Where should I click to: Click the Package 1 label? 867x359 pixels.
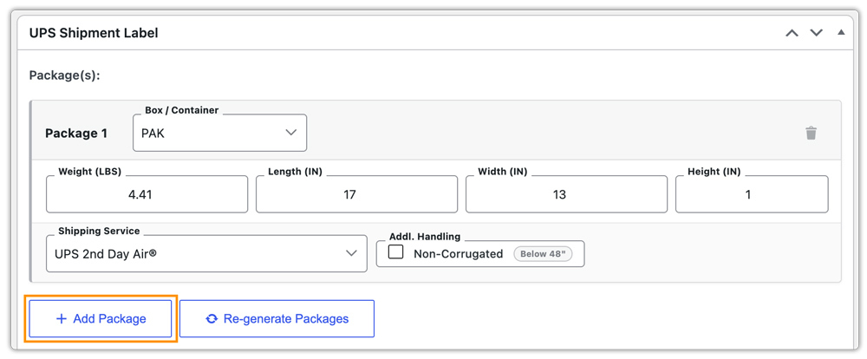(x=76, y=134)
